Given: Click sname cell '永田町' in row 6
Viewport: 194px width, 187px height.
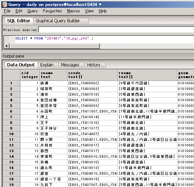Looking at the screenshot, I should pyautogui.click(x=54, y=111).
